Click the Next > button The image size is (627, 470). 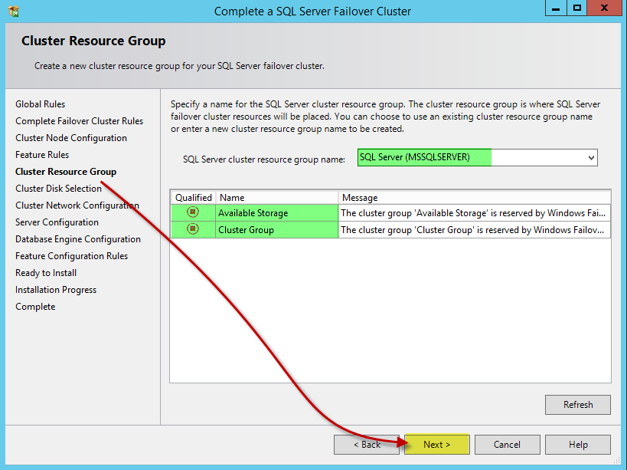point(436,445)
